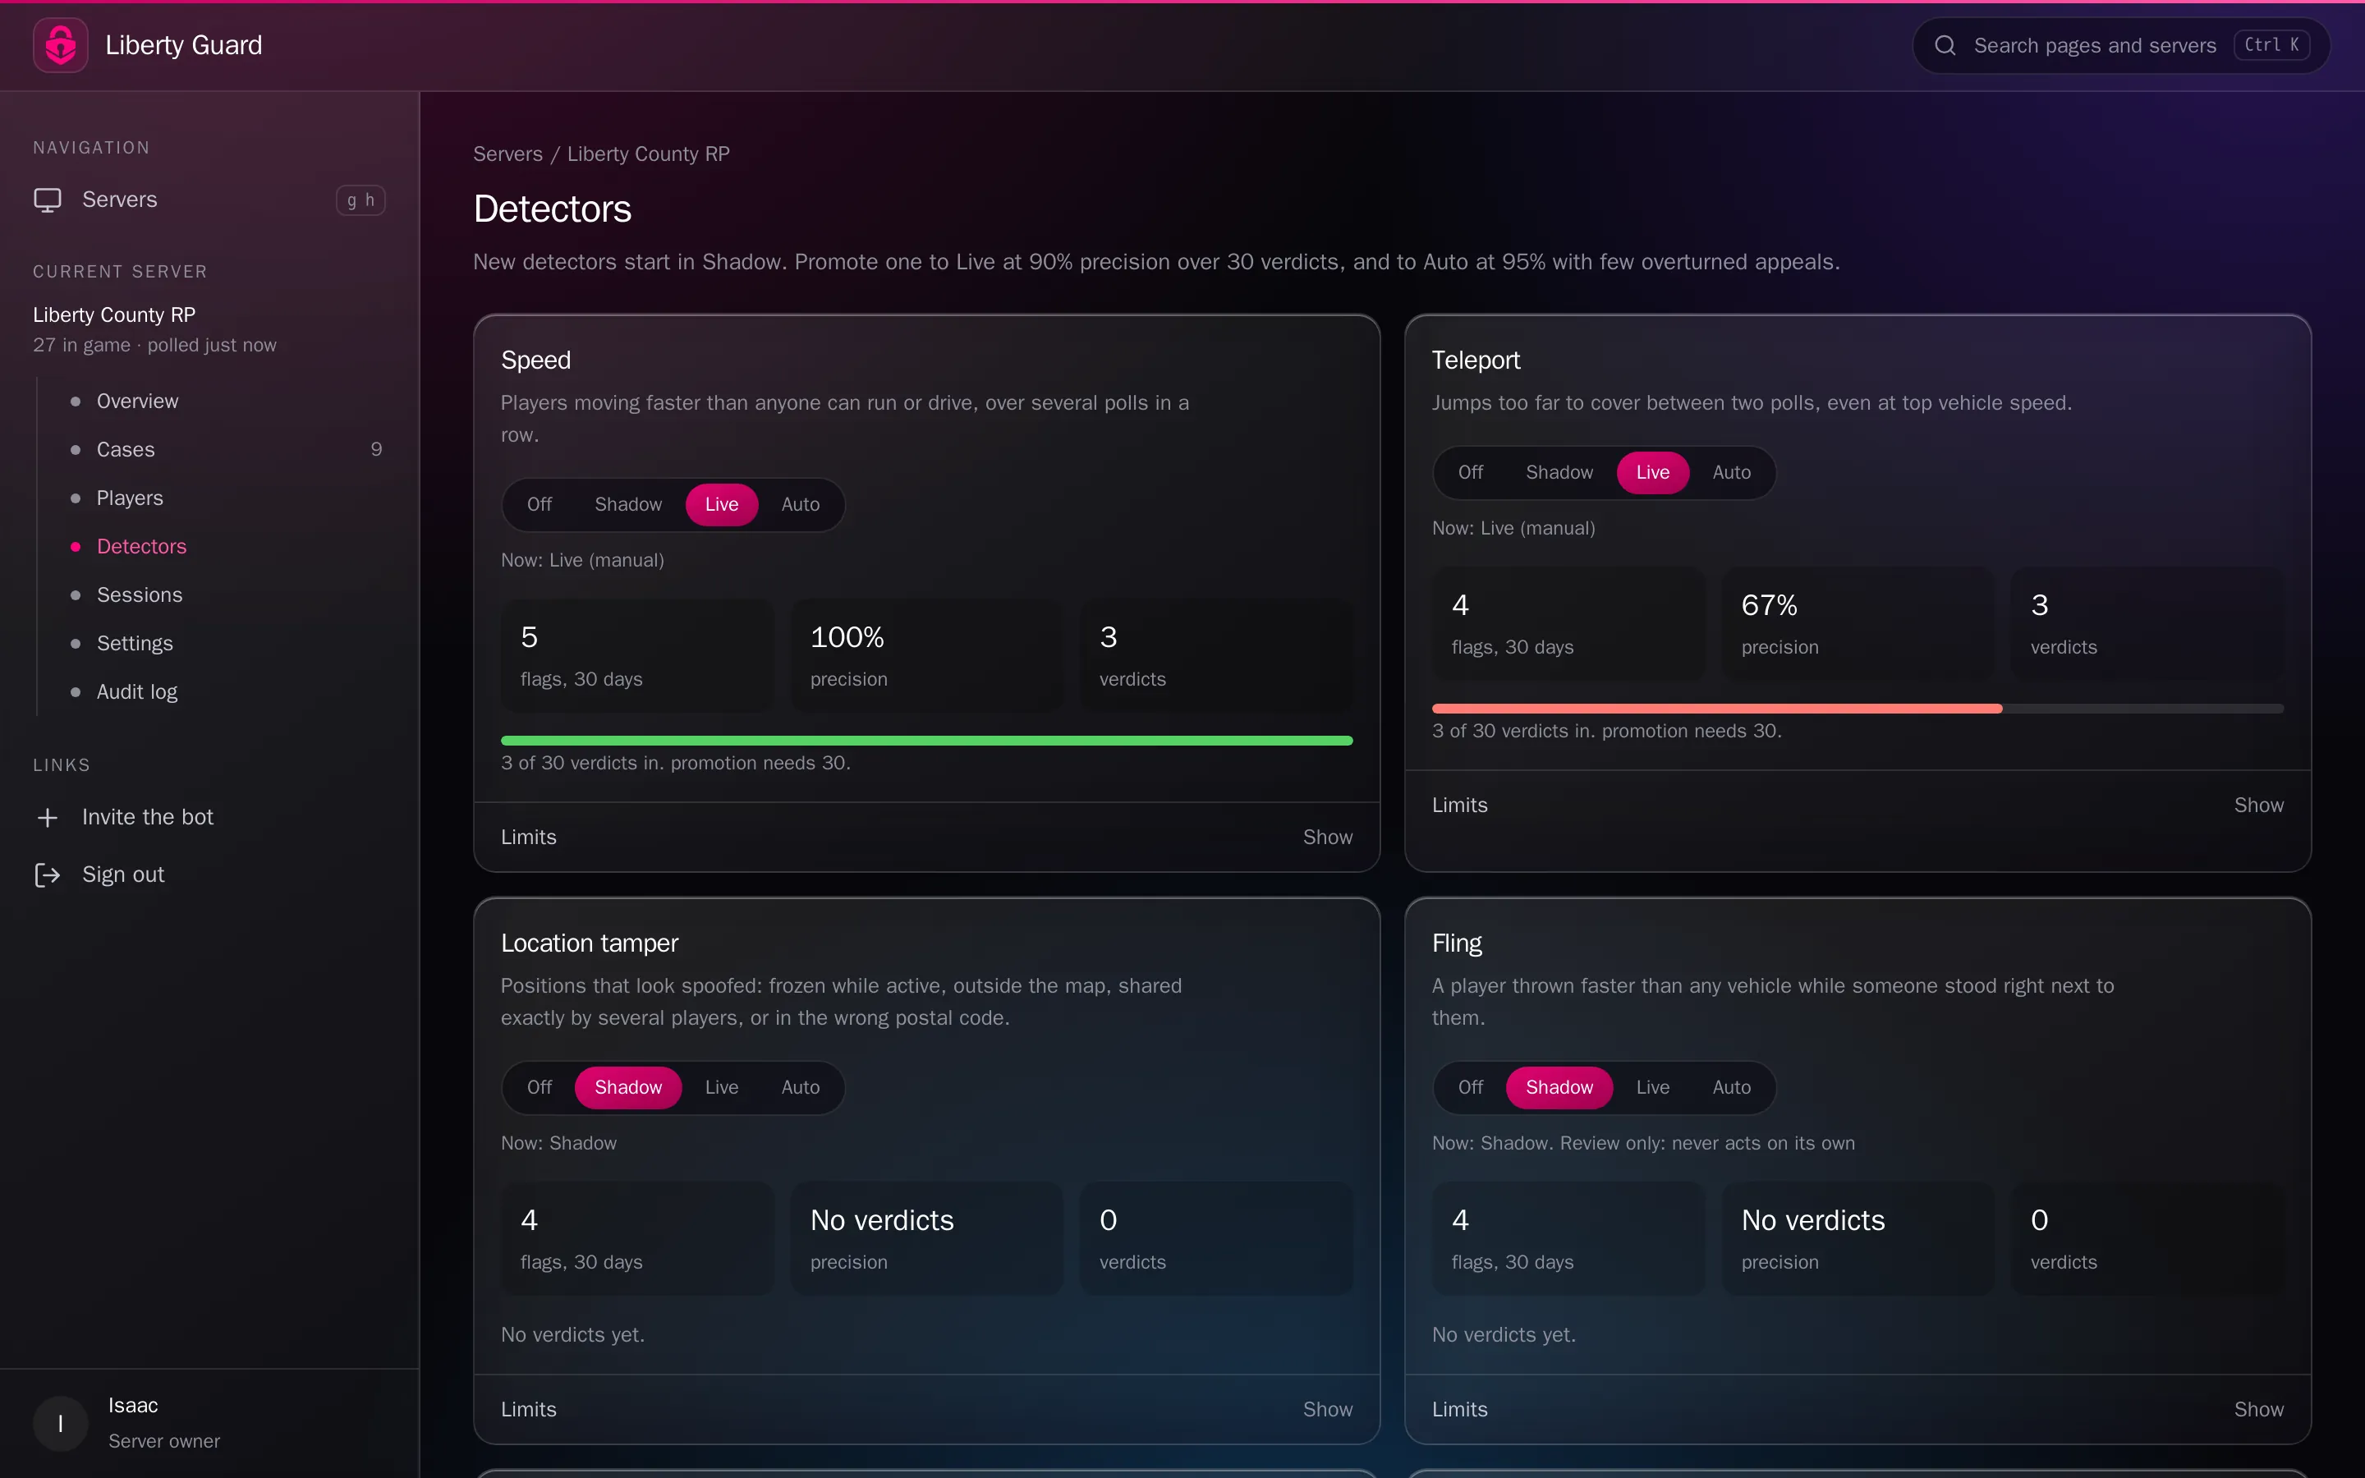Promote Location tamper to Live

[722, 1087]
